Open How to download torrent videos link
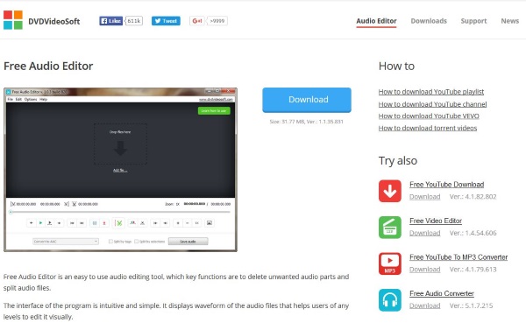 click(x=428, y=128)
